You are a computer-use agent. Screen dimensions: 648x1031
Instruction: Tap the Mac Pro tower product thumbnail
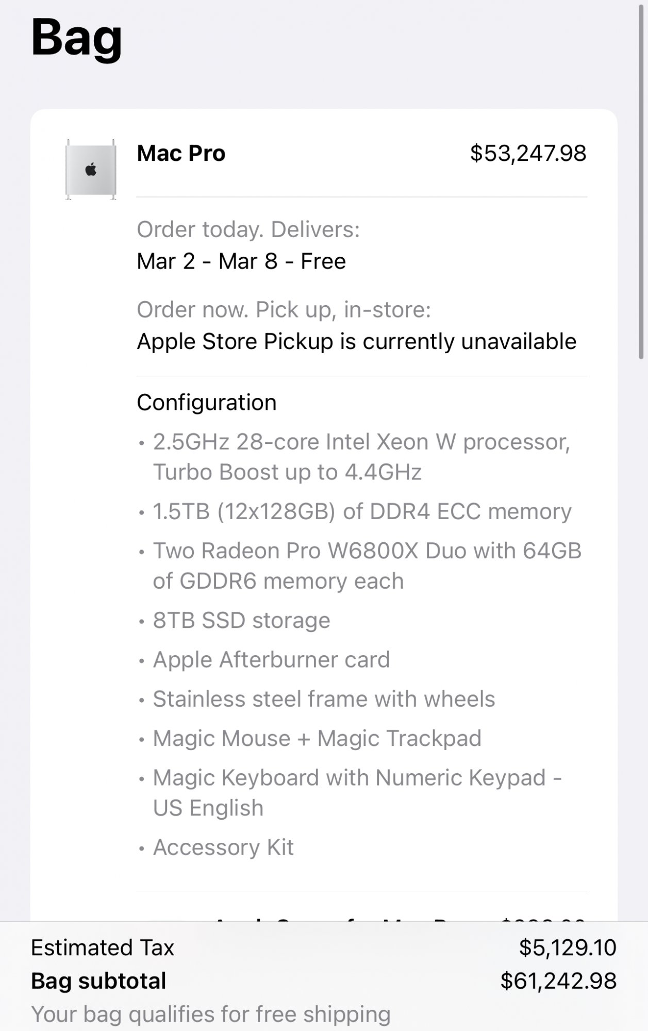click(x=91, y=170)
